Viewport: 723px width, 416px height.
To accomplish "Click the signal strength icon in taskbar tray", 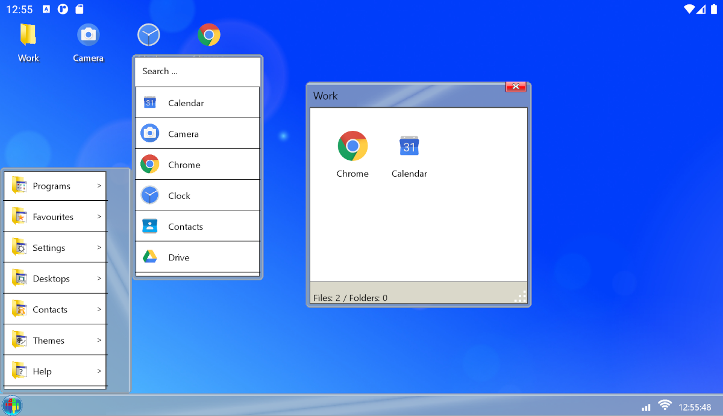I will tap(646, 408).
